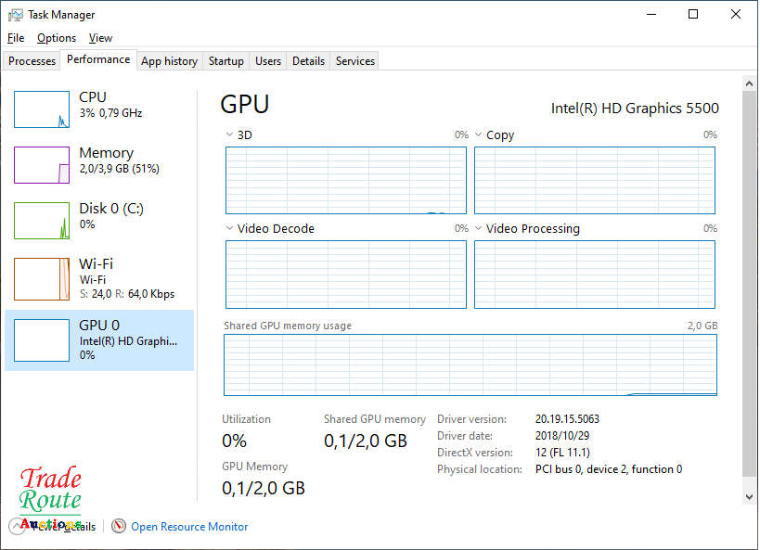Expand the 3D engine dropdown
This screenshot has width=760, height=550.
coord(230,135)
